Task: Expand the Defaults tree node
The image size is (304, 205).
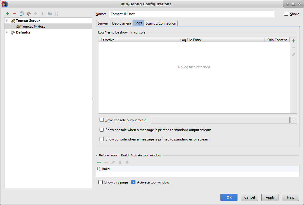Action: (x=7, y=32)
